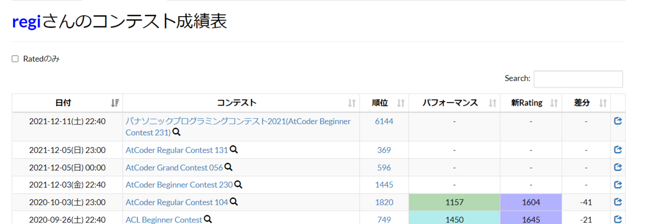Sort table by 差分 column
645x224 pixels.
pyautogui.click(x=586, y=103)
